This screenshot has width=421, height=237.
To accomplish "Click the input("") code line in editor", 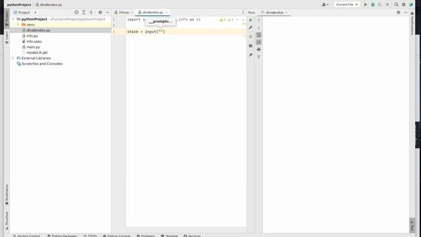I will 146,32.
